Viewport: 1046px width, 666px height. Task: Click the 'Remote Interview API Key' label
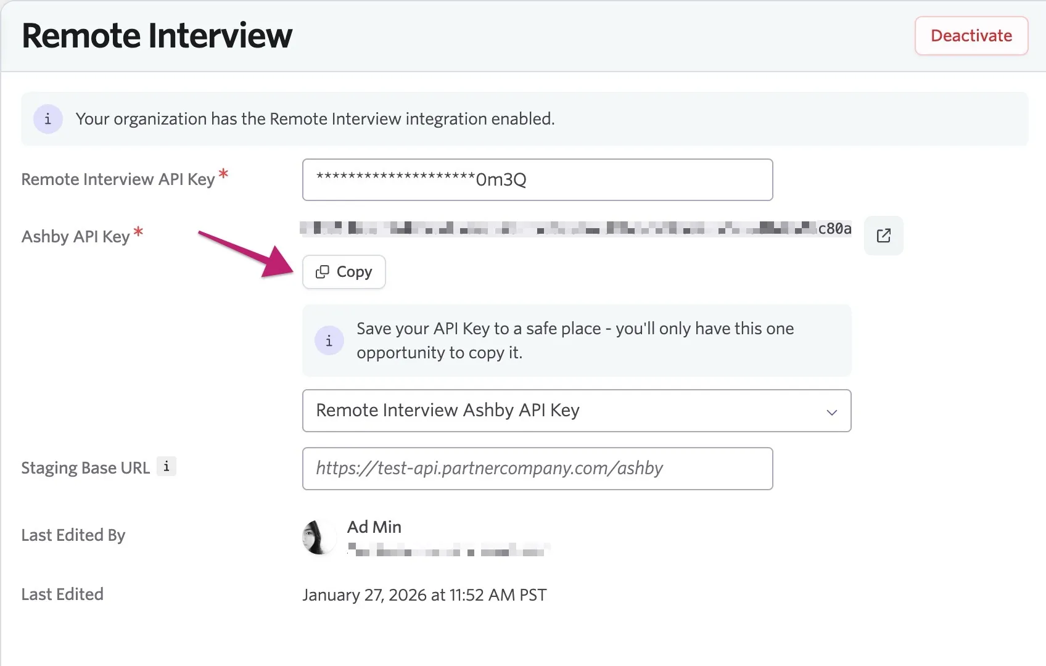118,179
